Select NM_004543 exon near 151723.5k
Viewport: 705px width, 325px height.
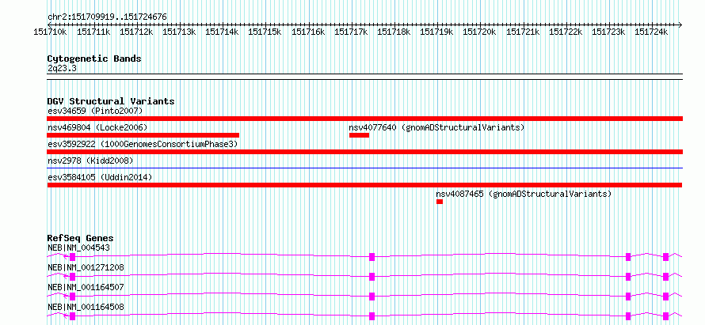628,257
